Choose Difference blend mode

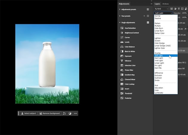tap(166, 73)
